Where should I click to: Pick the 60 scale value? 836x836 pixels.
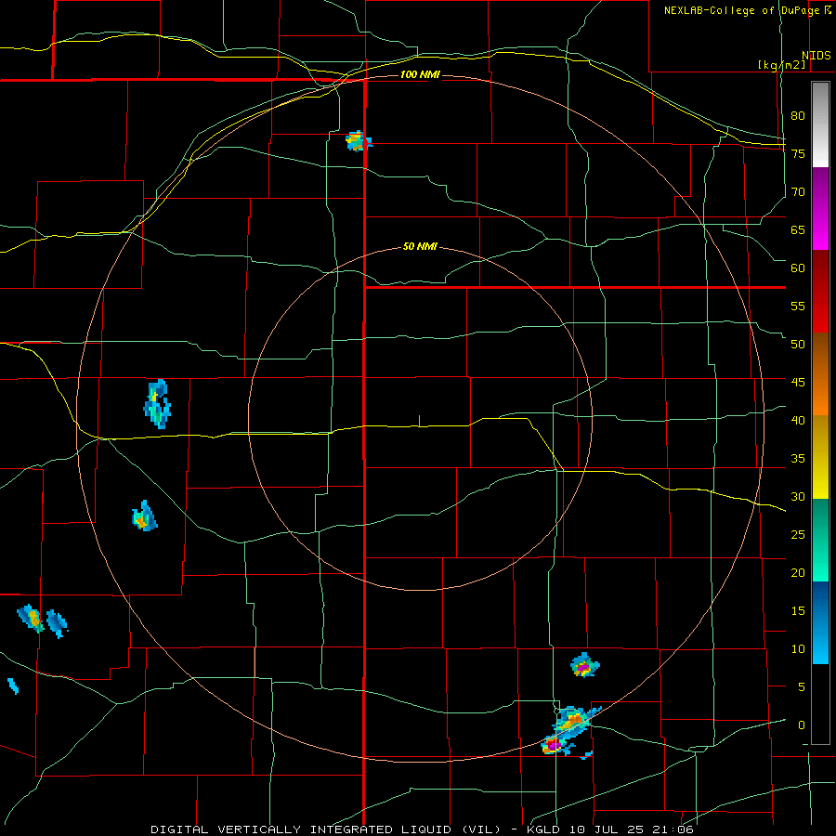point(798,268)
